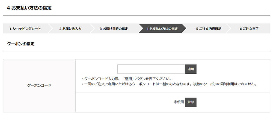
Task: Click the 未使用 coupon status text
Action: pyautogui.click(x=179, y=102)
